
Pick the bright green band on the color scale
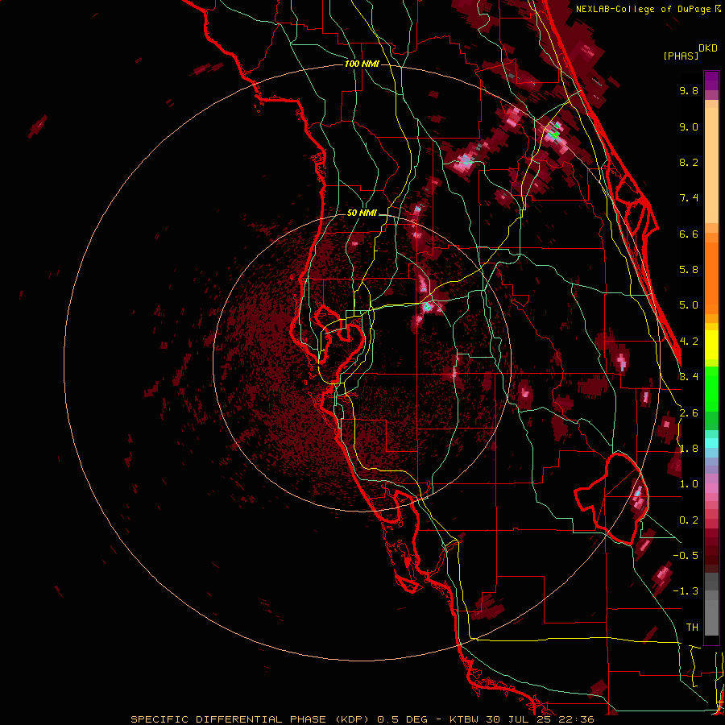pyautogui.click(x=711, y=388)
